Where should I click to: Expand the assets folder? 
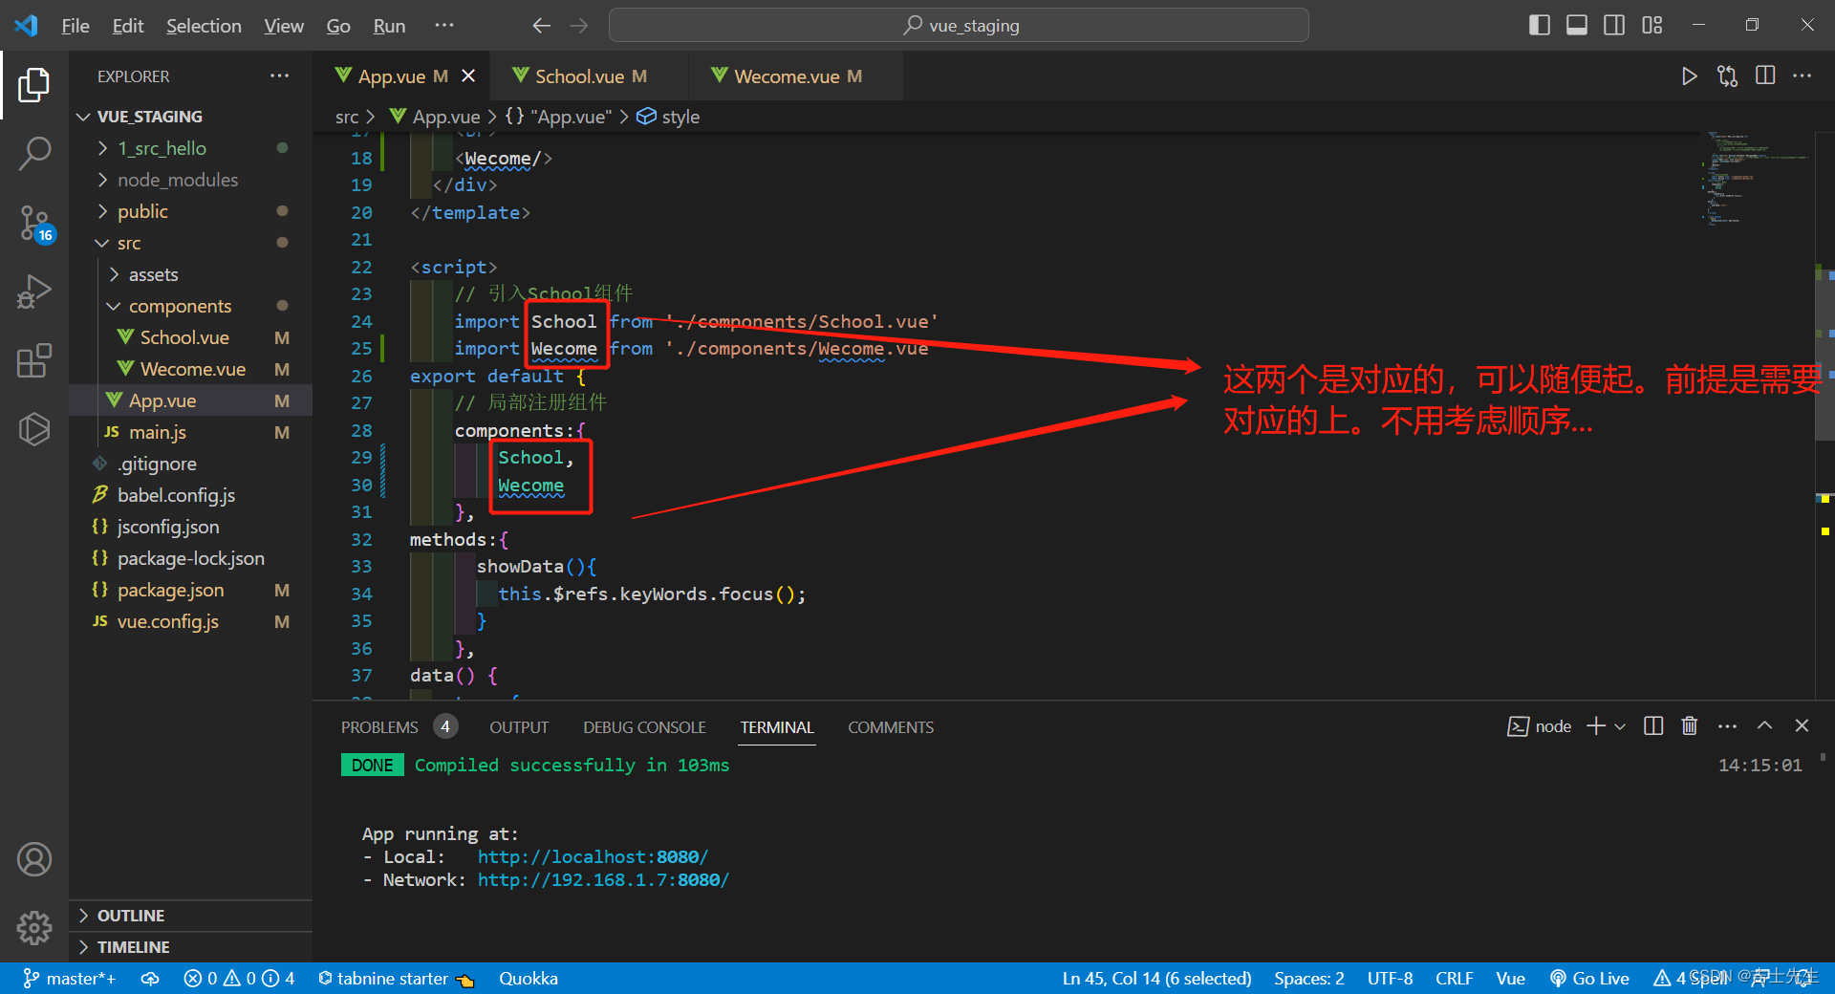coord(191,274)
